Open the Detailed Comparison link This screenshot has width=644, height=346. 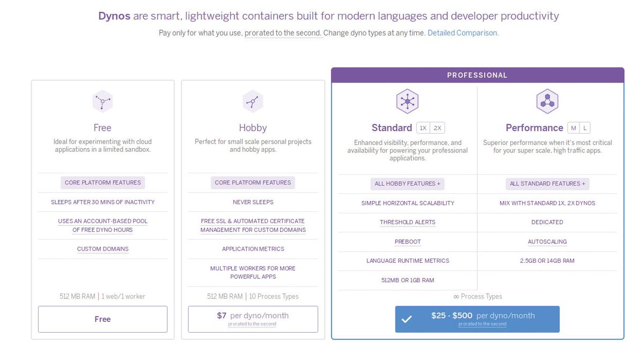click(462, 33)
